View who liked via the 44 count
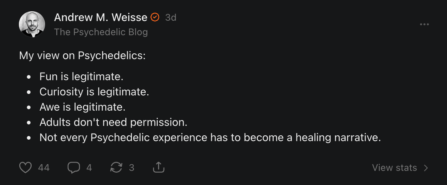The image size is (447, 185). tap(44, 168)
